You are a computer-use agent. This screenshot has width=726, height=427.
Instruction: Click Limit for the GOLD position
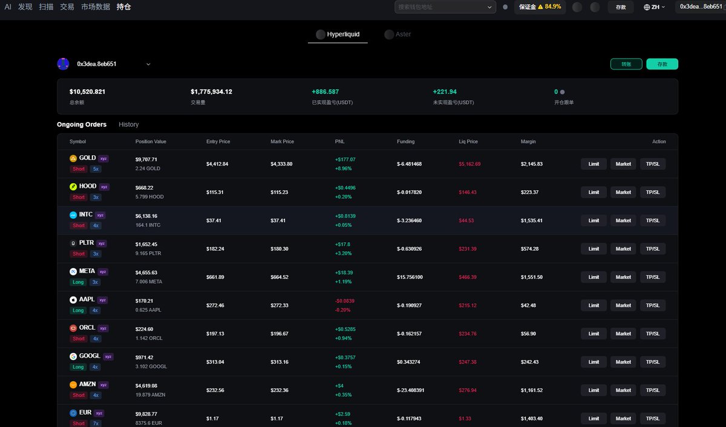click(x=594, y=164)
